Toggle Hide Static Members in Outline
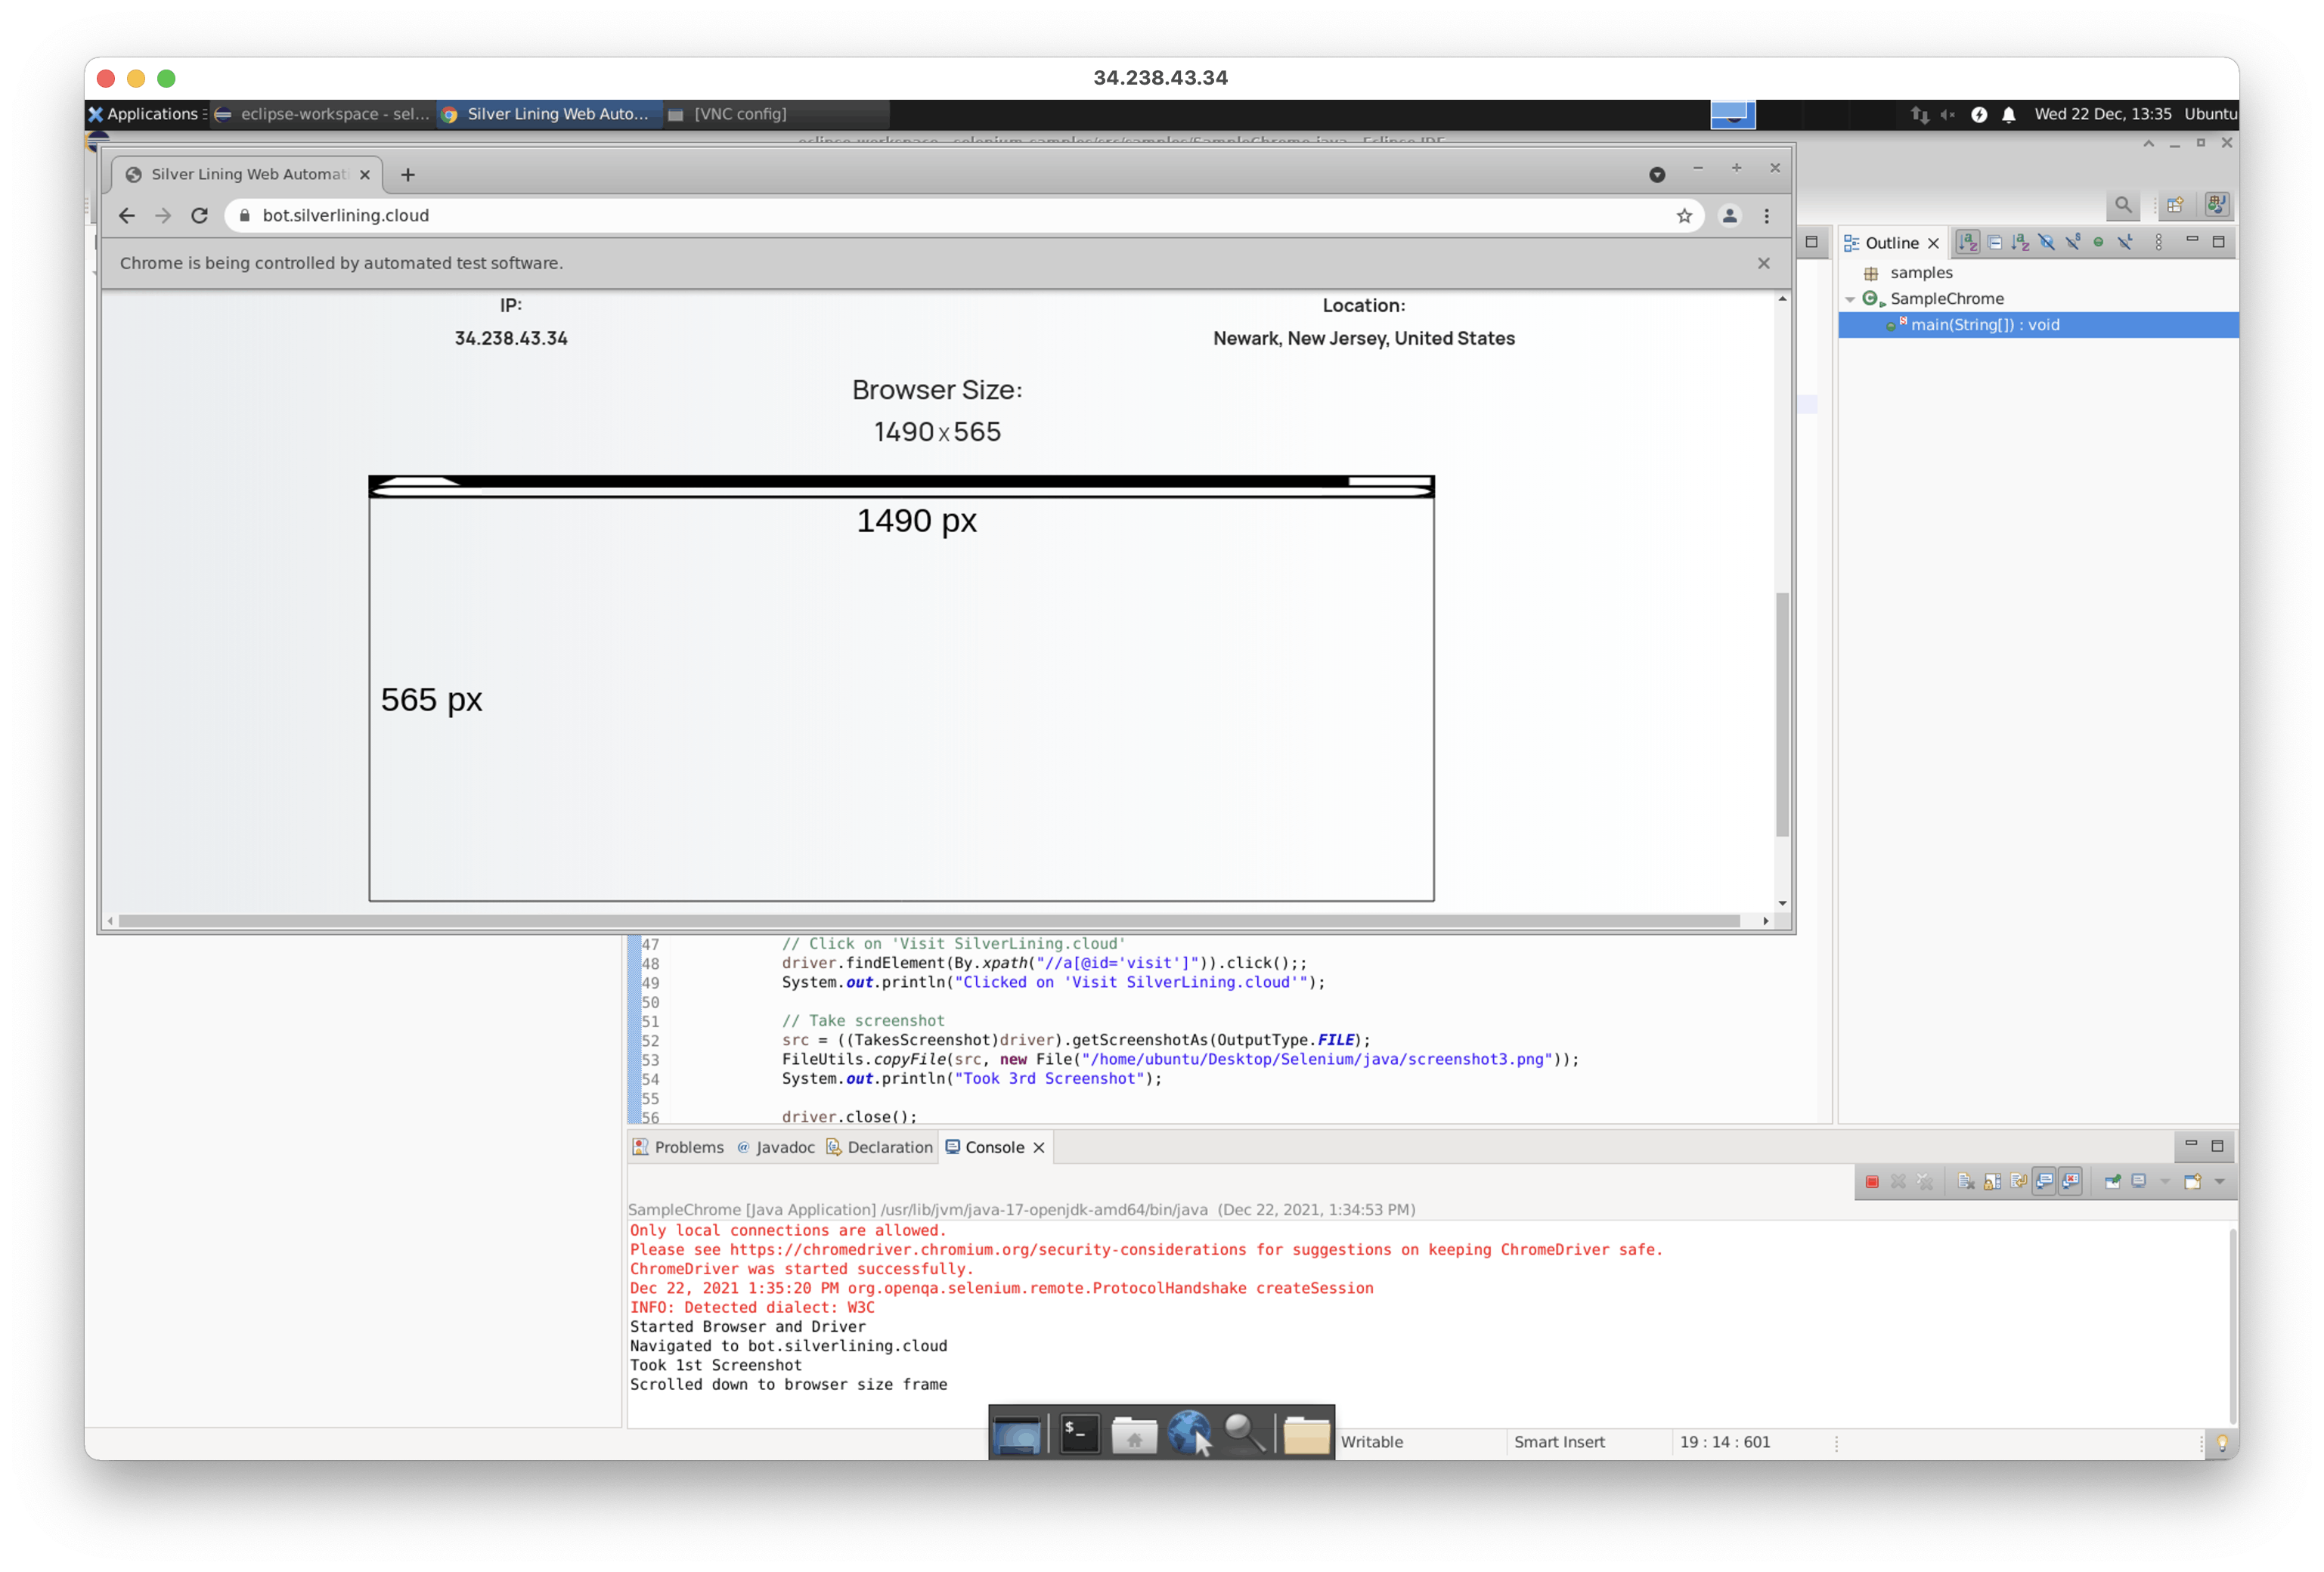 2072,243
